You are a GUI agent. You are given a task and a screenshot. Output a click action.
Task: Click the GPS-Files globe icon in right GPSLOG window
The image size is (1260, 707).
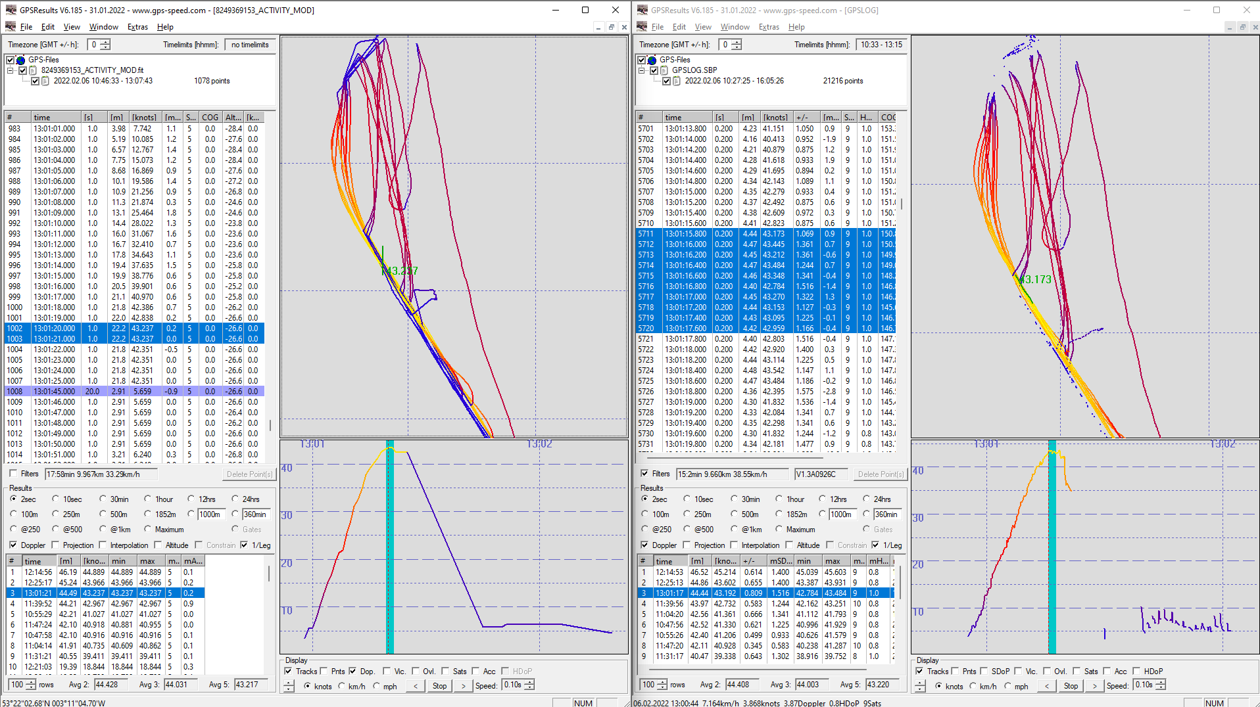(652, 60)
